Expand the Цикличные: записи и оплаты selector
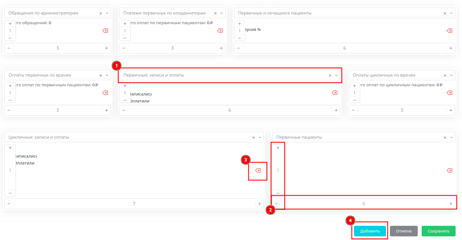Viewport: 462px width, 240px height. point(260,137)
